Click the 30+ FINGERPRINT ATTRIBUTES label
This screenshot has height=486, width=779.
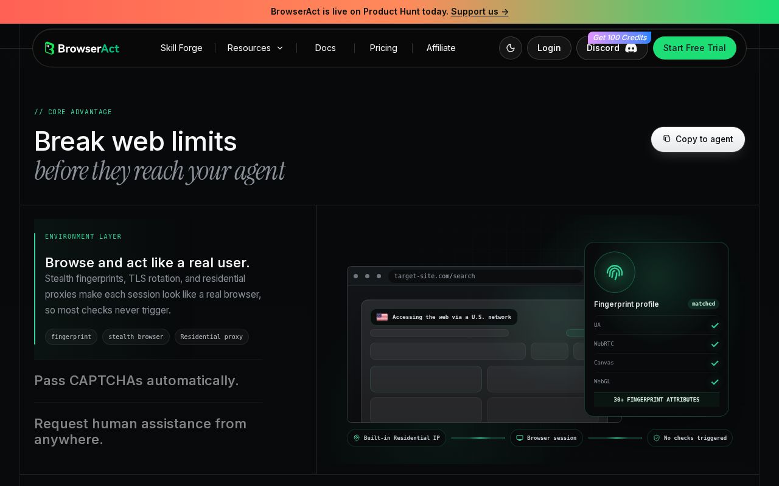(657, 400)
